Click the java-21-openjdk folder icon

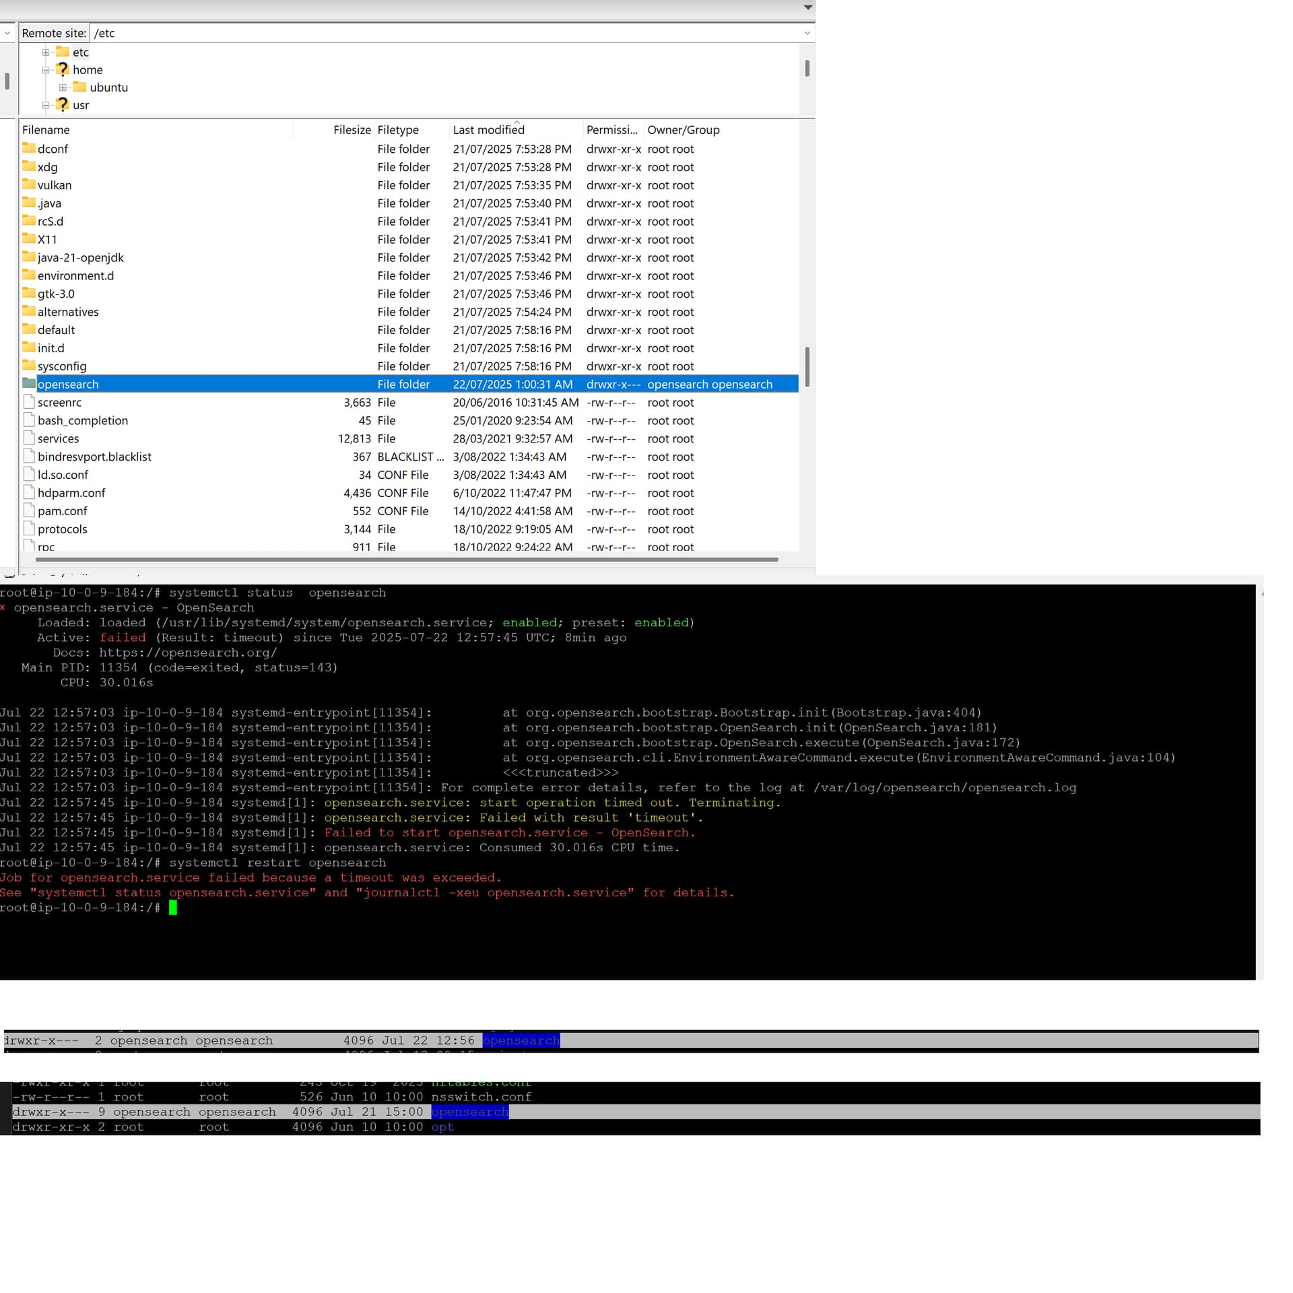tap(28, 257)
